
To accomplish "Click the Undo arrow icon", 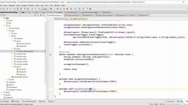I will pyautogui.click(x=7, y=9).
